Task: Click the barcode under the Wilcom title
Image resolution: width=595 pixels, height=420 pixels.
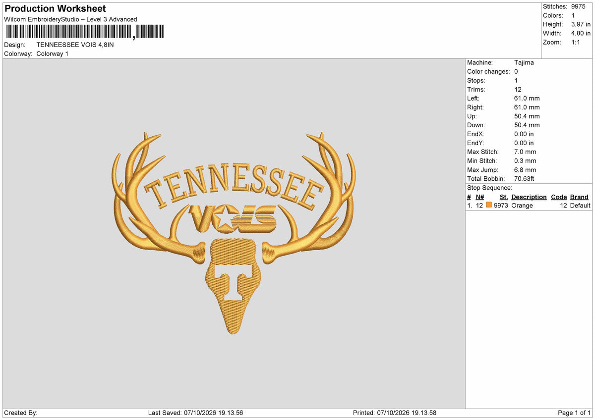Action: pos(84,32)
